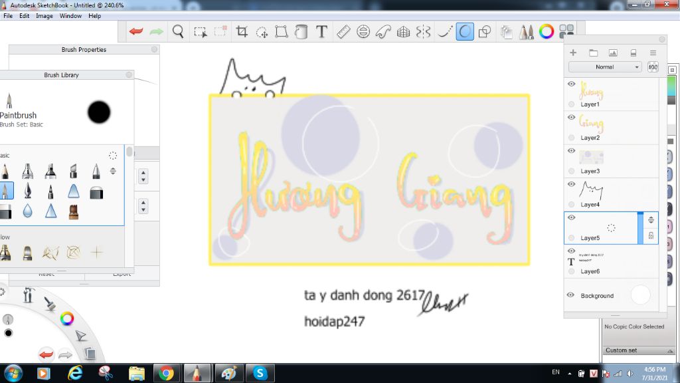Close the Brush Library panel
680x383 pixels.
pyautogui.click(x=129, y=74)
